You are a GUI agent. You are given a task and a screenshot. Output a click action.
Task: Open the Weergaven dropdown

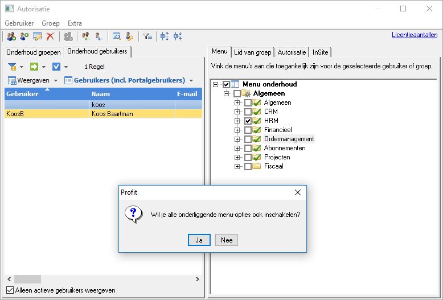click(33, 80)
